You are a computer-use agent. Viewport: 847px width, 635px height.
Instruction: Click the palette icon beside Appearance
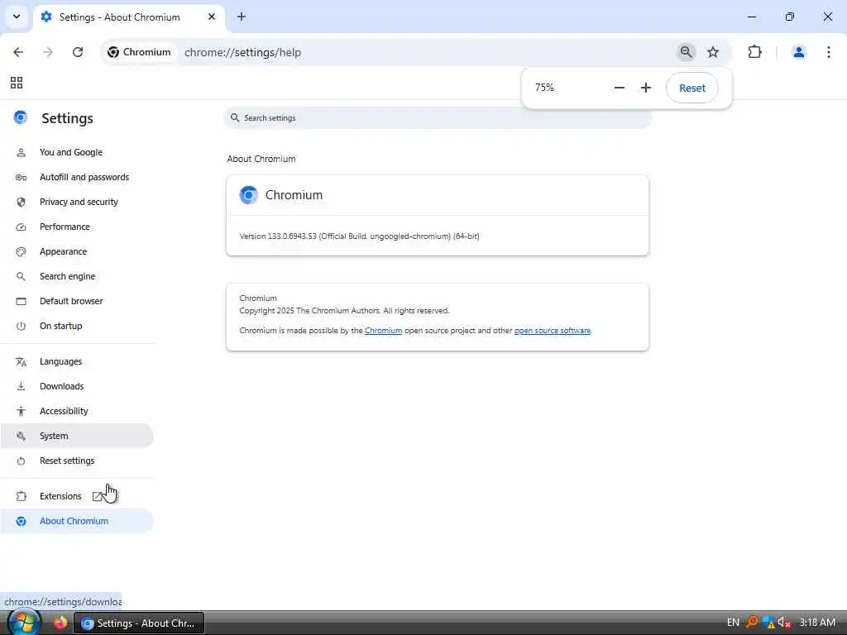point(21,251)
